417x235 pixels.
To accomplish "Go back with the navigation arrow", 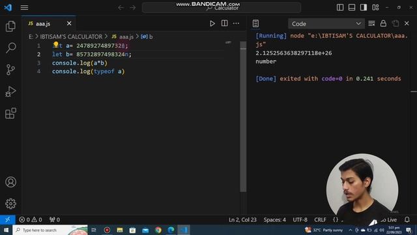I will point(121,8).
